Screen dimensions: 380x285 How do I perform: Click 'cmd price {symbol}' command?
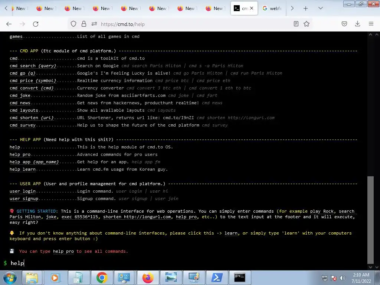click(33, 81)
